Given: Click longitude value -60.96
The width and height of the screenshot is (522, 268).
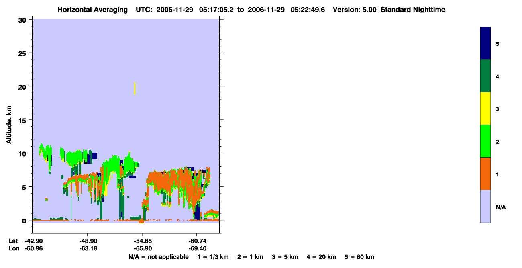Looking at the screenshot, I should click(x=33, y=249).
